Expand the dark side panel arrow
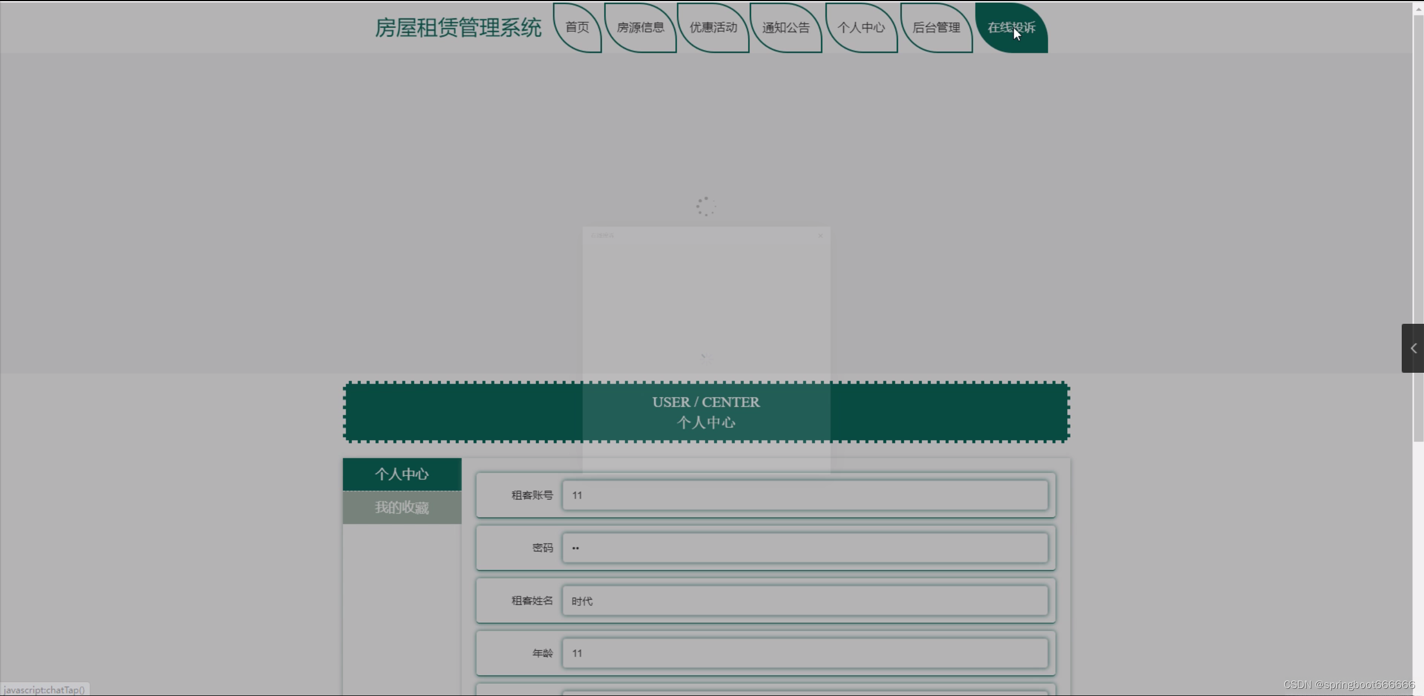The width and height of the screenshot is (1424, 696). 1413,348
